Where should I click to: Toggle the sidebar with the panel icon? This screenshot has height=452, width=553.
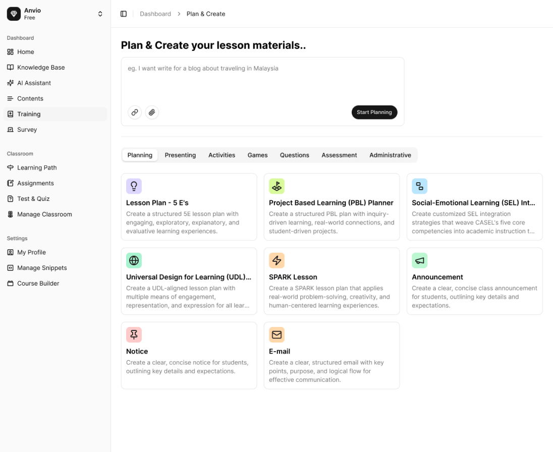(124, 14)
